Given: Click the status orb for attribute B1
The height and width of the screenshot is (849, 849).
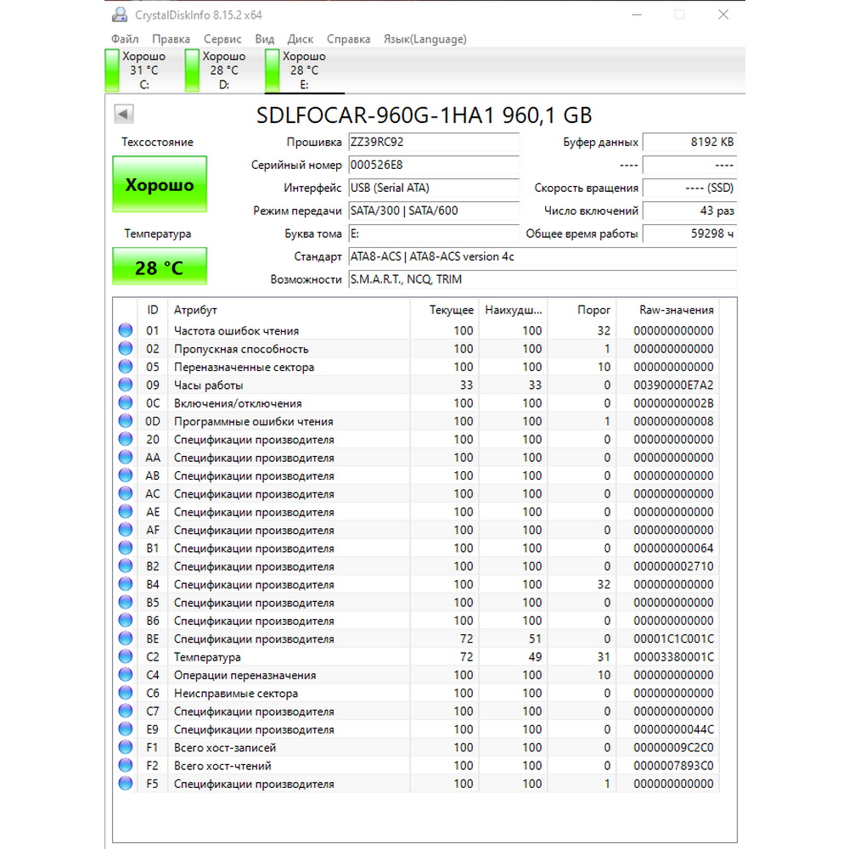Looking at the screenshot, I should [x=125, y=548].
